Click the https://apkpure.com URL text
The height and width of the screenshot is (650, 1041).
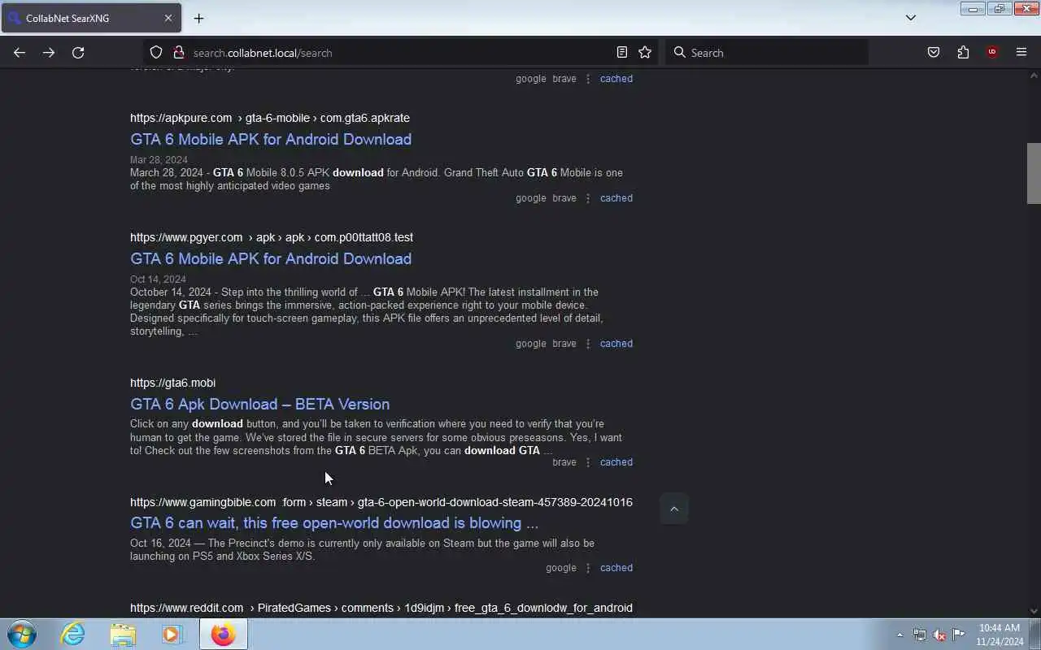tap(181, 118)
